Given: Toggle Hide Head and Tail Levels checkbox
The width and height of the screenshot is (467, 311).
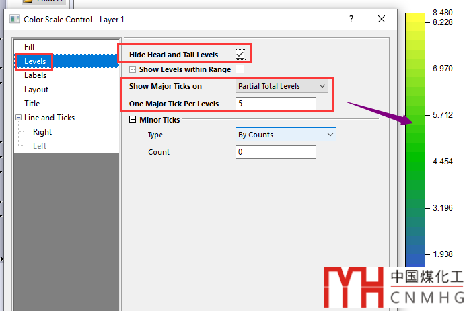Looking at the screenshot, I should tap(240, 55).
